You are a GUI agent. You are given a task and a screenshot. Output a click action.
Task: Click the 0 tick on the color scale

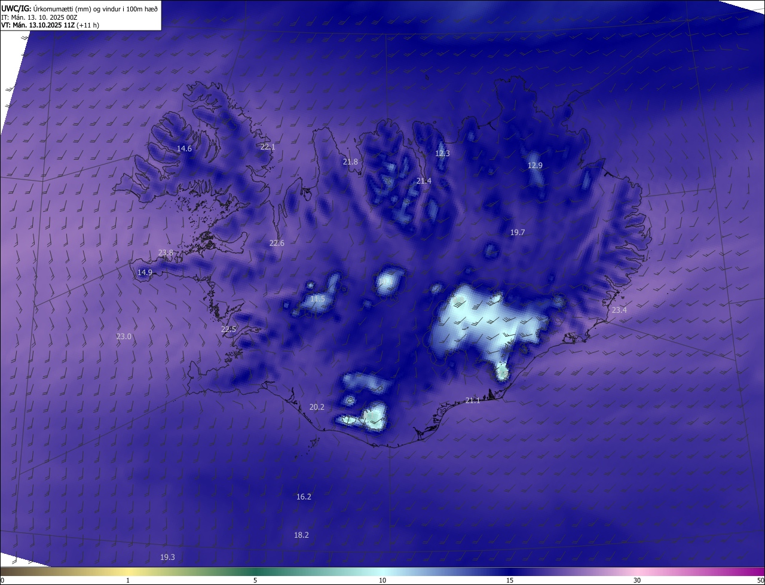pos(2,580)
